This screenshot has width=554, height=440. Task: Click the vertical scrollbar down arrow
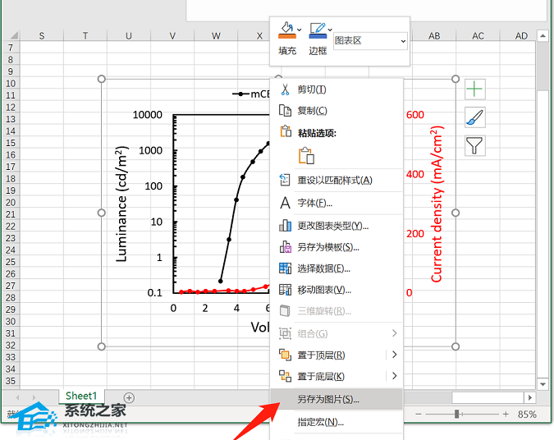tap(543, 384)
